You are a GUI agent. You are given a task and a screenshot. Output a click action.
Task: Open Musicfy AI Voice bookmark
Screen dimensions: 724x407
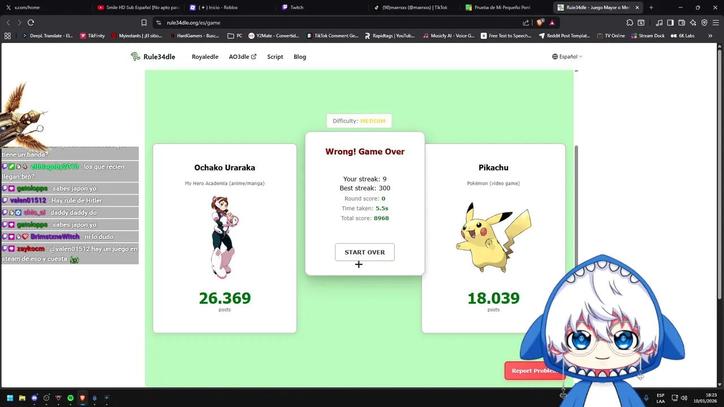pyautogui.click(x=449, y=36)
